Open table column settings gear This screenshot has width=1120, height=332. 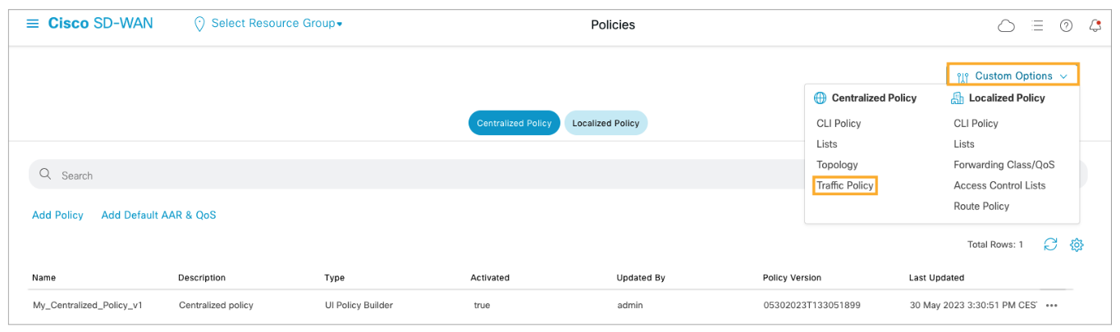point(1077,244)
